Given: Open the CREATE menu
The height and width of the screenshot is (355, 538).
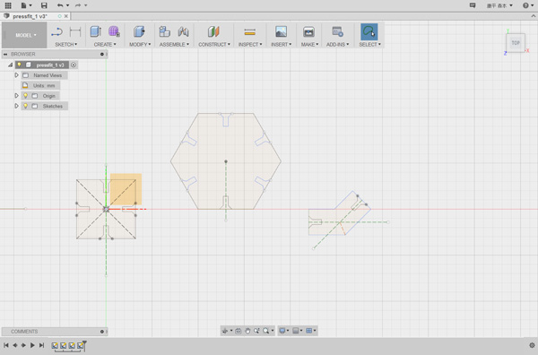Looking at the screenshot, I should (105, 44).
